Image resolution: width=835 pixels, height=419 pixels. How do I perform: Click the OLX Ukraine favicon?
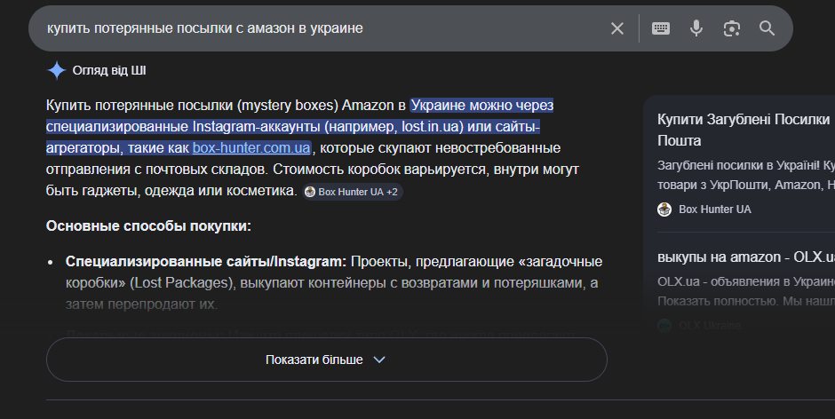click(664, 325)
